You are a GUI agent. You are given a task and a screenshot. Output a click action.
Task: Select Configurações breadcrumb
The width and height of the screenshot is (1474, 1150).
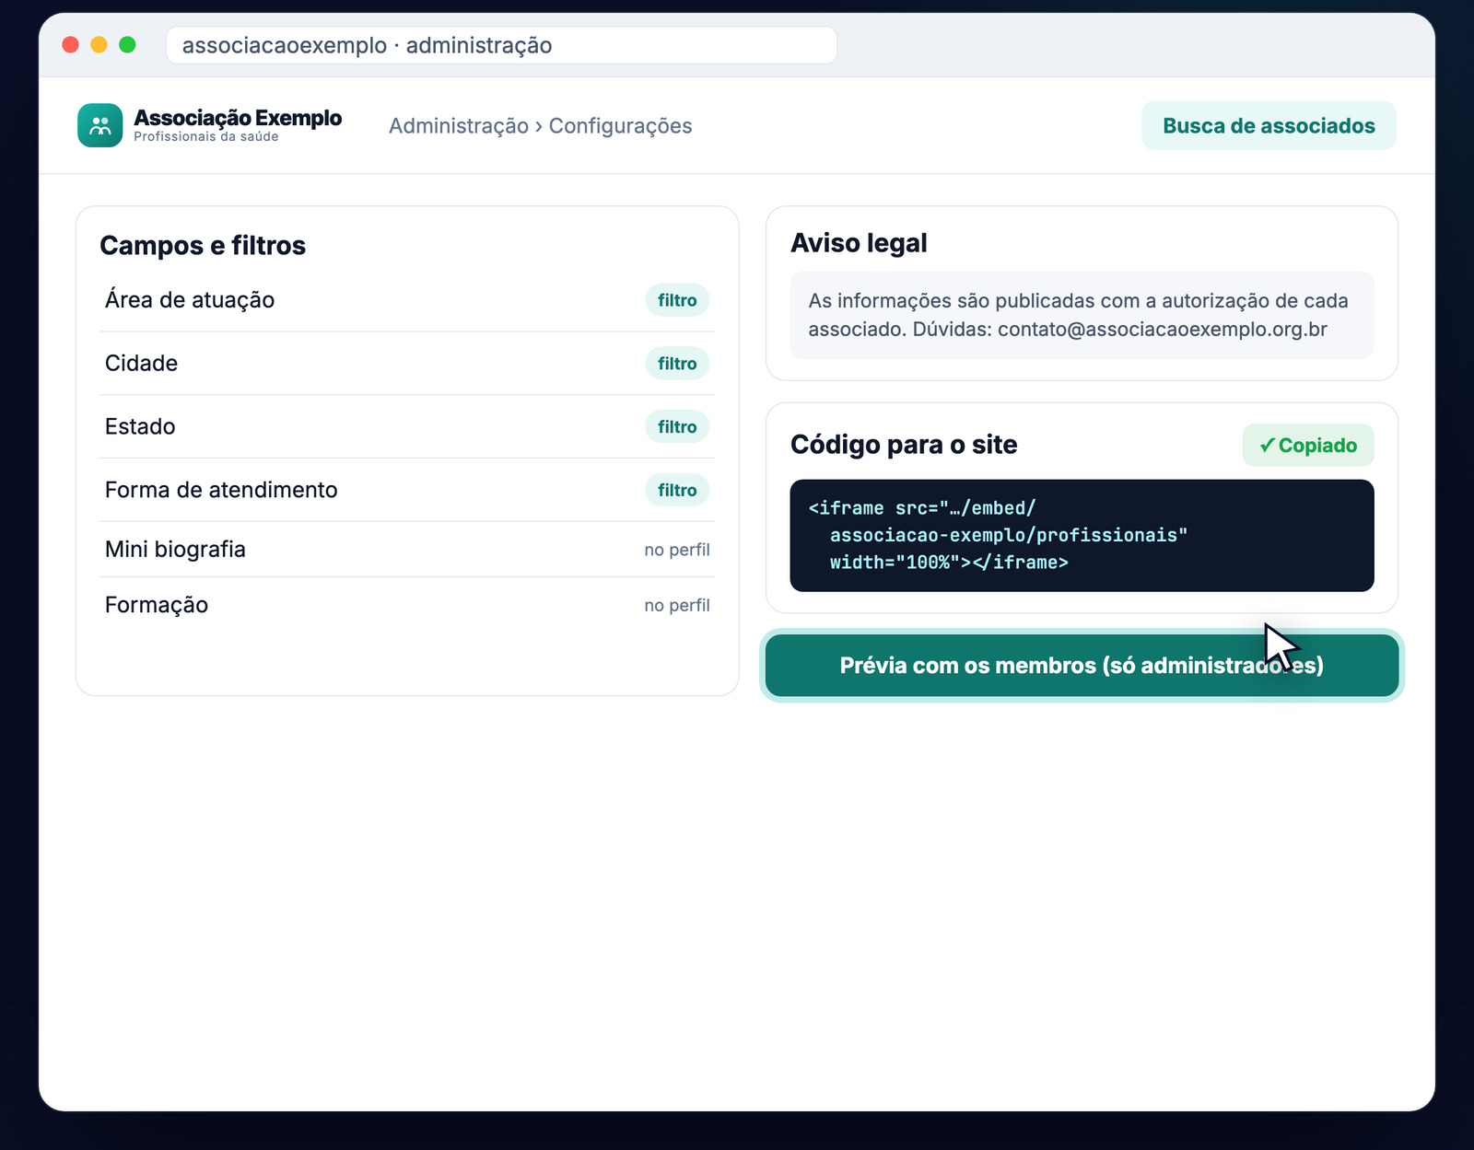click(620, 126)
